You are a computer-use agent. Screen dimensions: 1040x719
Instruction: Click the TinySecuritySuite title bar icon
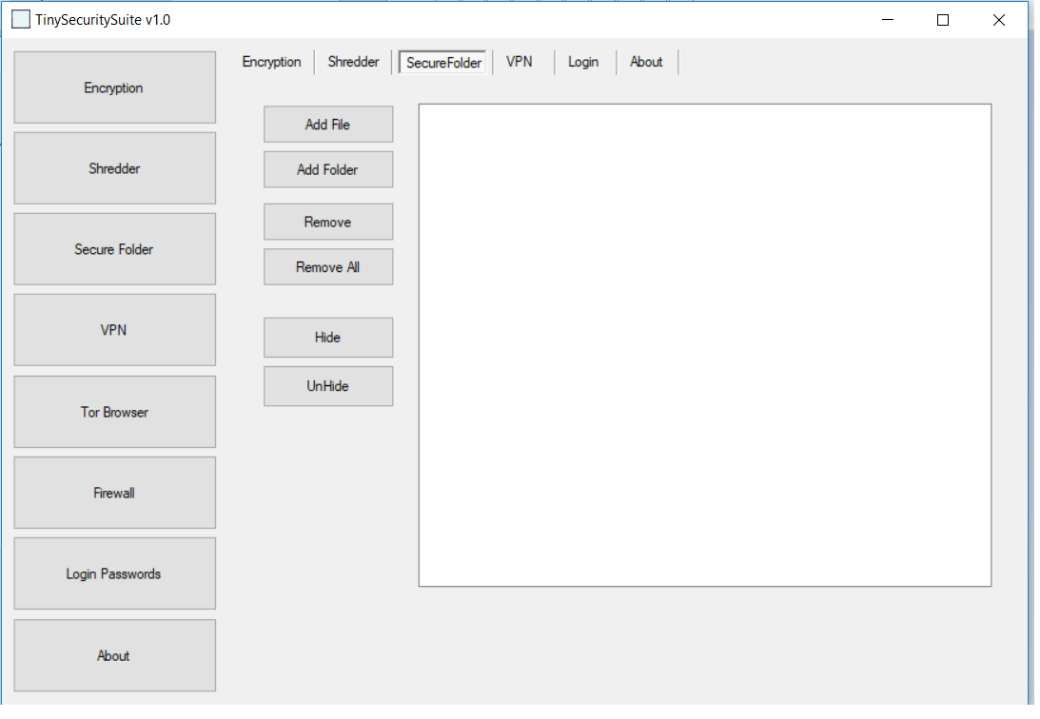point(21,20)
